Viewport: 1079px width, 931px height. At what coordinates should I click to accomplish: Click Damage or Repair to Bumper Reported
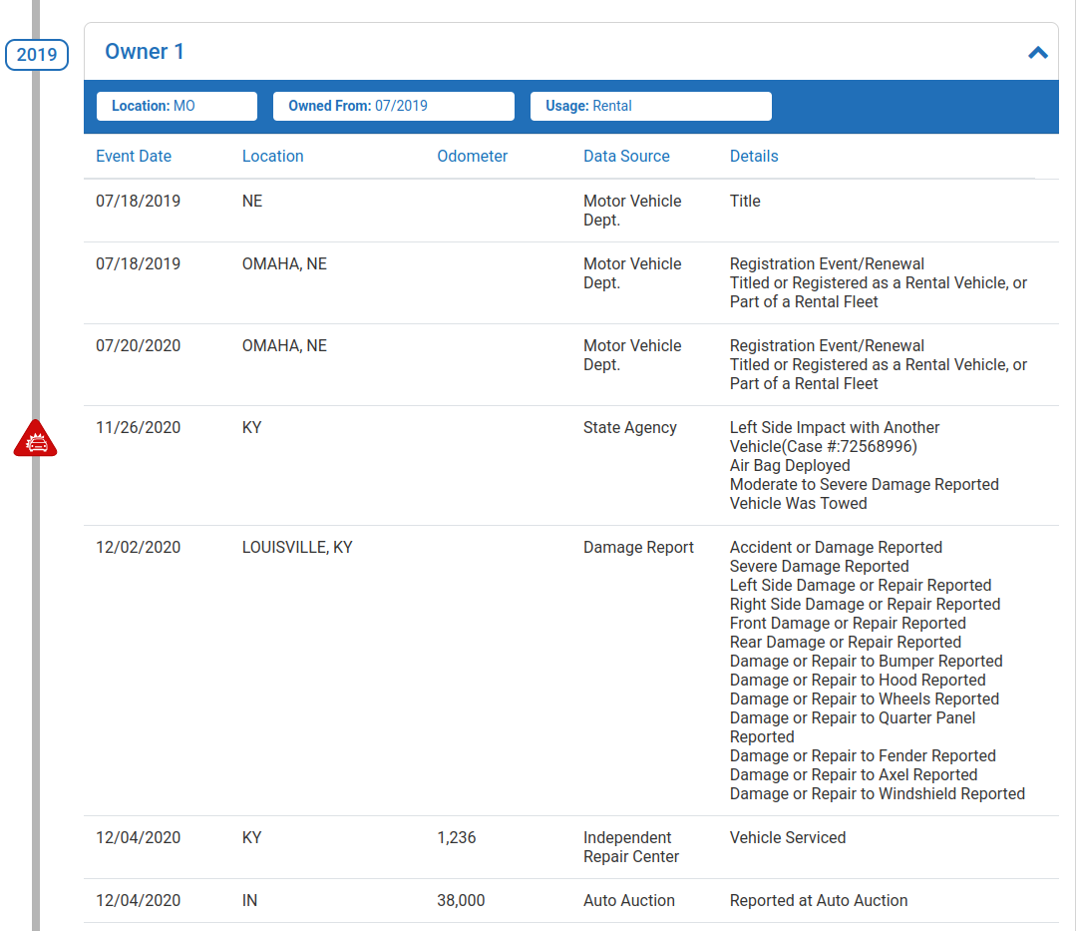(x=866, y=661)
